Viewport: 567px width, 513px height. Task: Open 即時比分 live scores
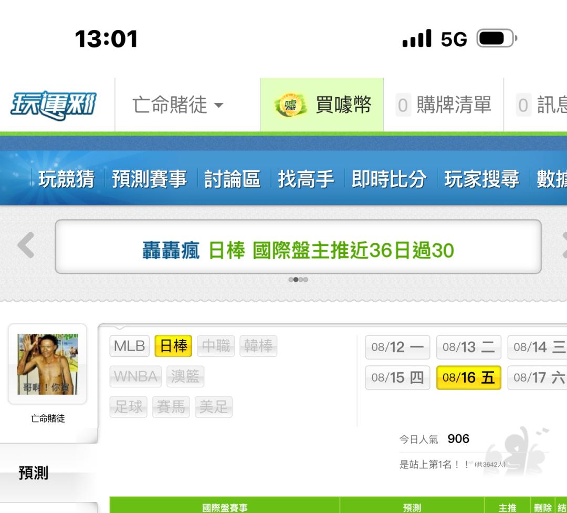click(389, 179)
